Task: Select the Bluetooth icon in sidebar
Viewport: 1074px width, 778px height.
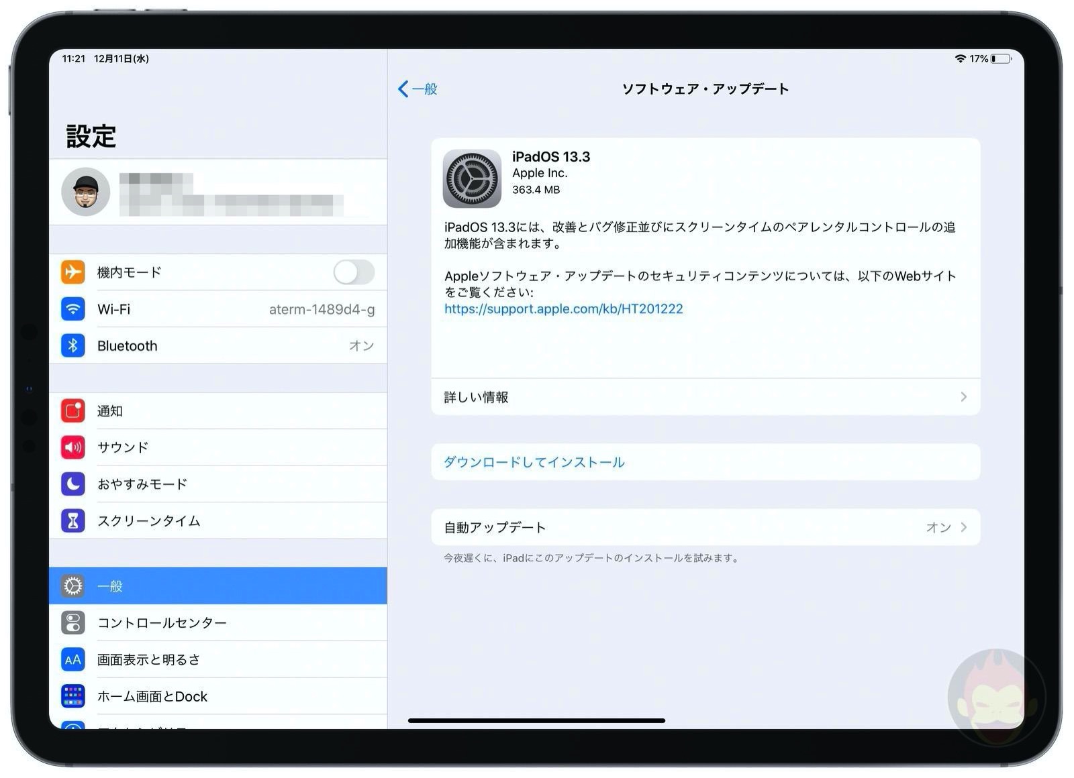Action: click(73, 345)
